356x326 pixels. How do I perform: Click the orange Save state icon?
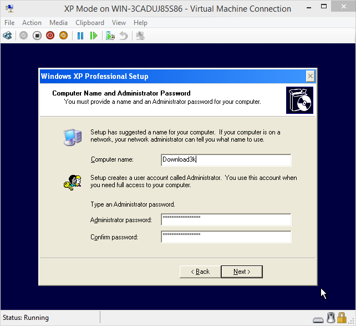(64, 36)
